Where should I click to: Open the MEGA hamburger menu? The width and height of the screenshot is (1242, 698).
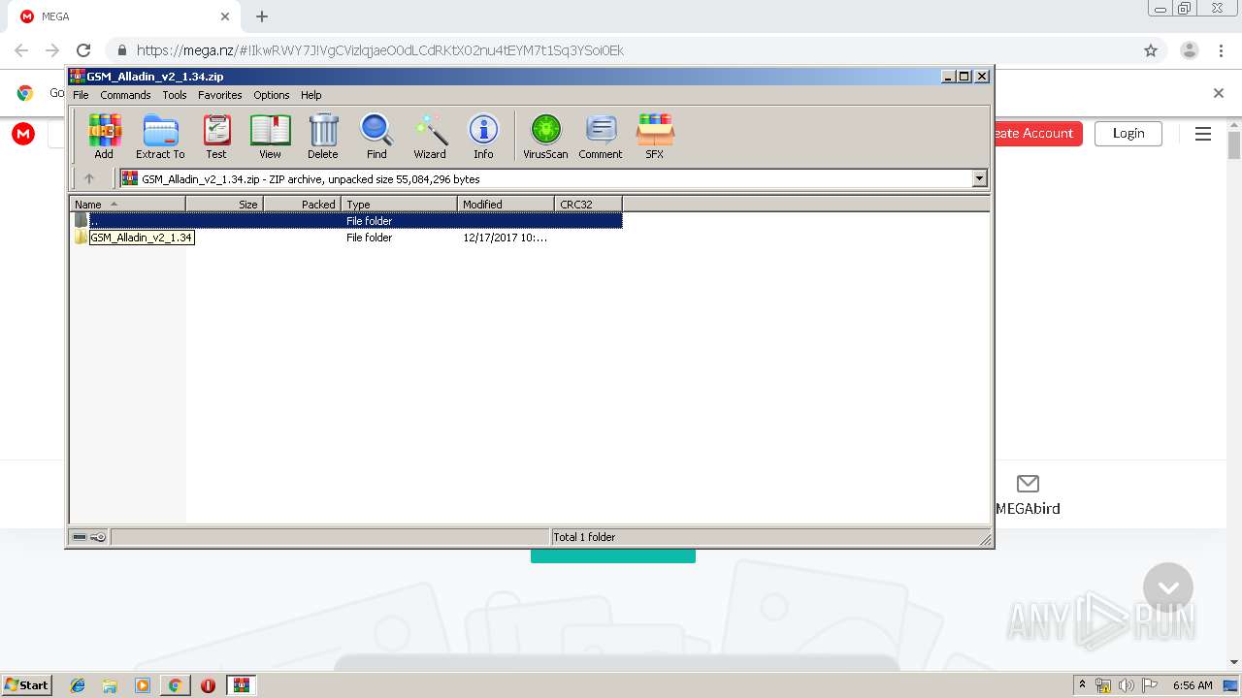tap(1203, 134)
